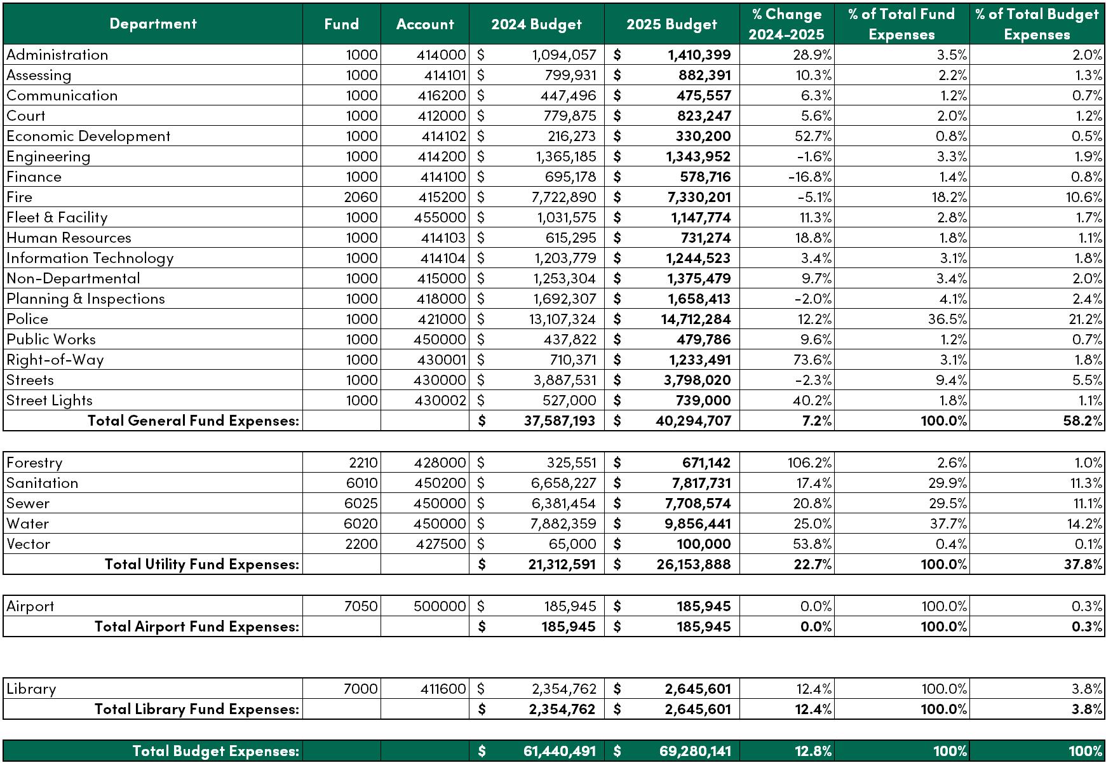Click the Non-Departmental cell
Viewport: 1106px width, 763px height.
click(153, 278)
